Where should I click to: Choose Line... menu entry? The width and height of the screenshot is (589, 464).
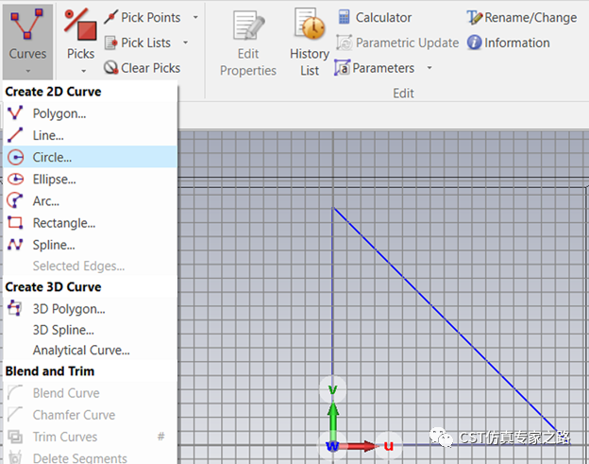(91, 135)
